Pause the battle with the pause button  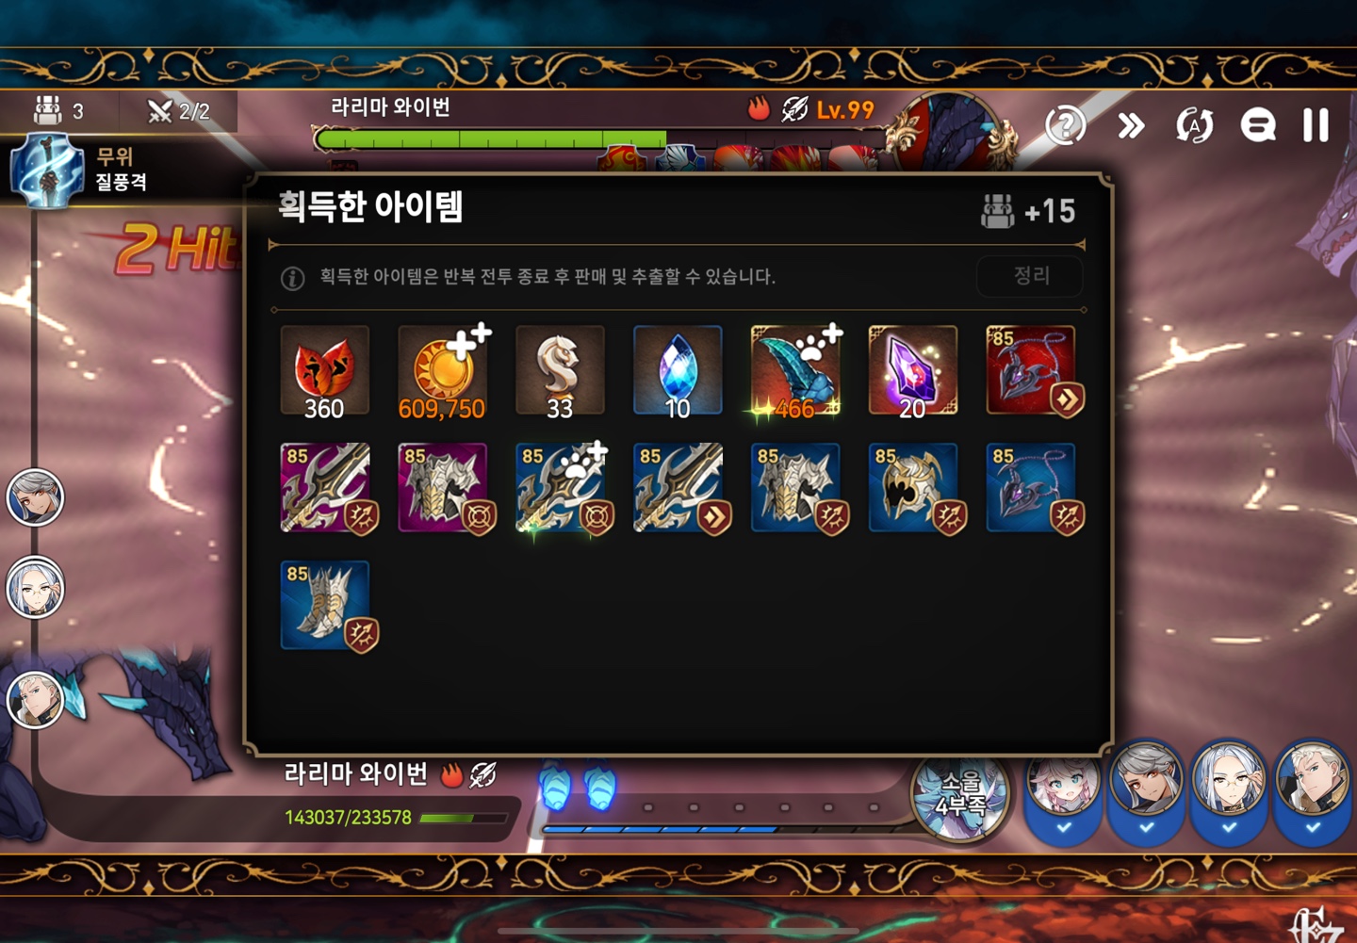1316,124
